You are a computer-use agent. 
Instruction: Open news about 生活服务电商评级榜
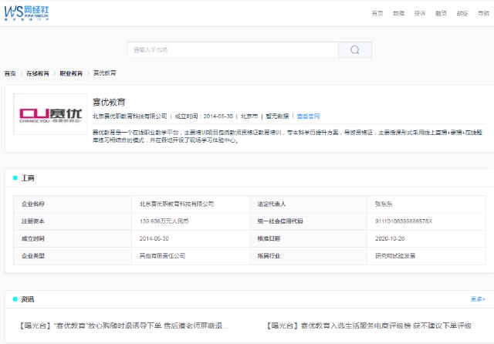[x=369, y=325]
